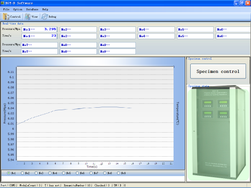The height and width of the screenshot is (188, 251).
Task: Select the No5 radio button
Action: [x=64, y=173]
